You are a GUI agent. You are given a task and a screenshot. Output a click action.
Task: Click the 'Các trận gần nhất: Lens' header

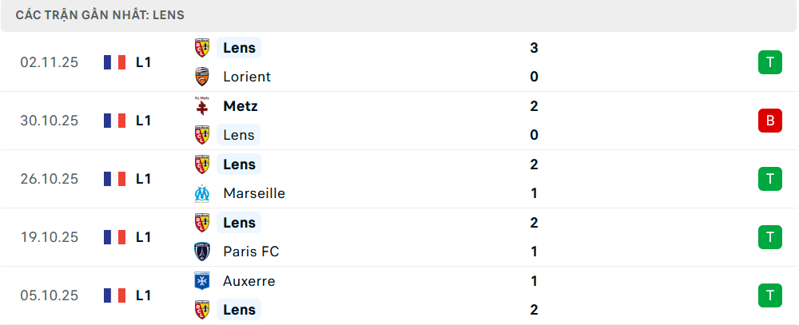[101, 15]
